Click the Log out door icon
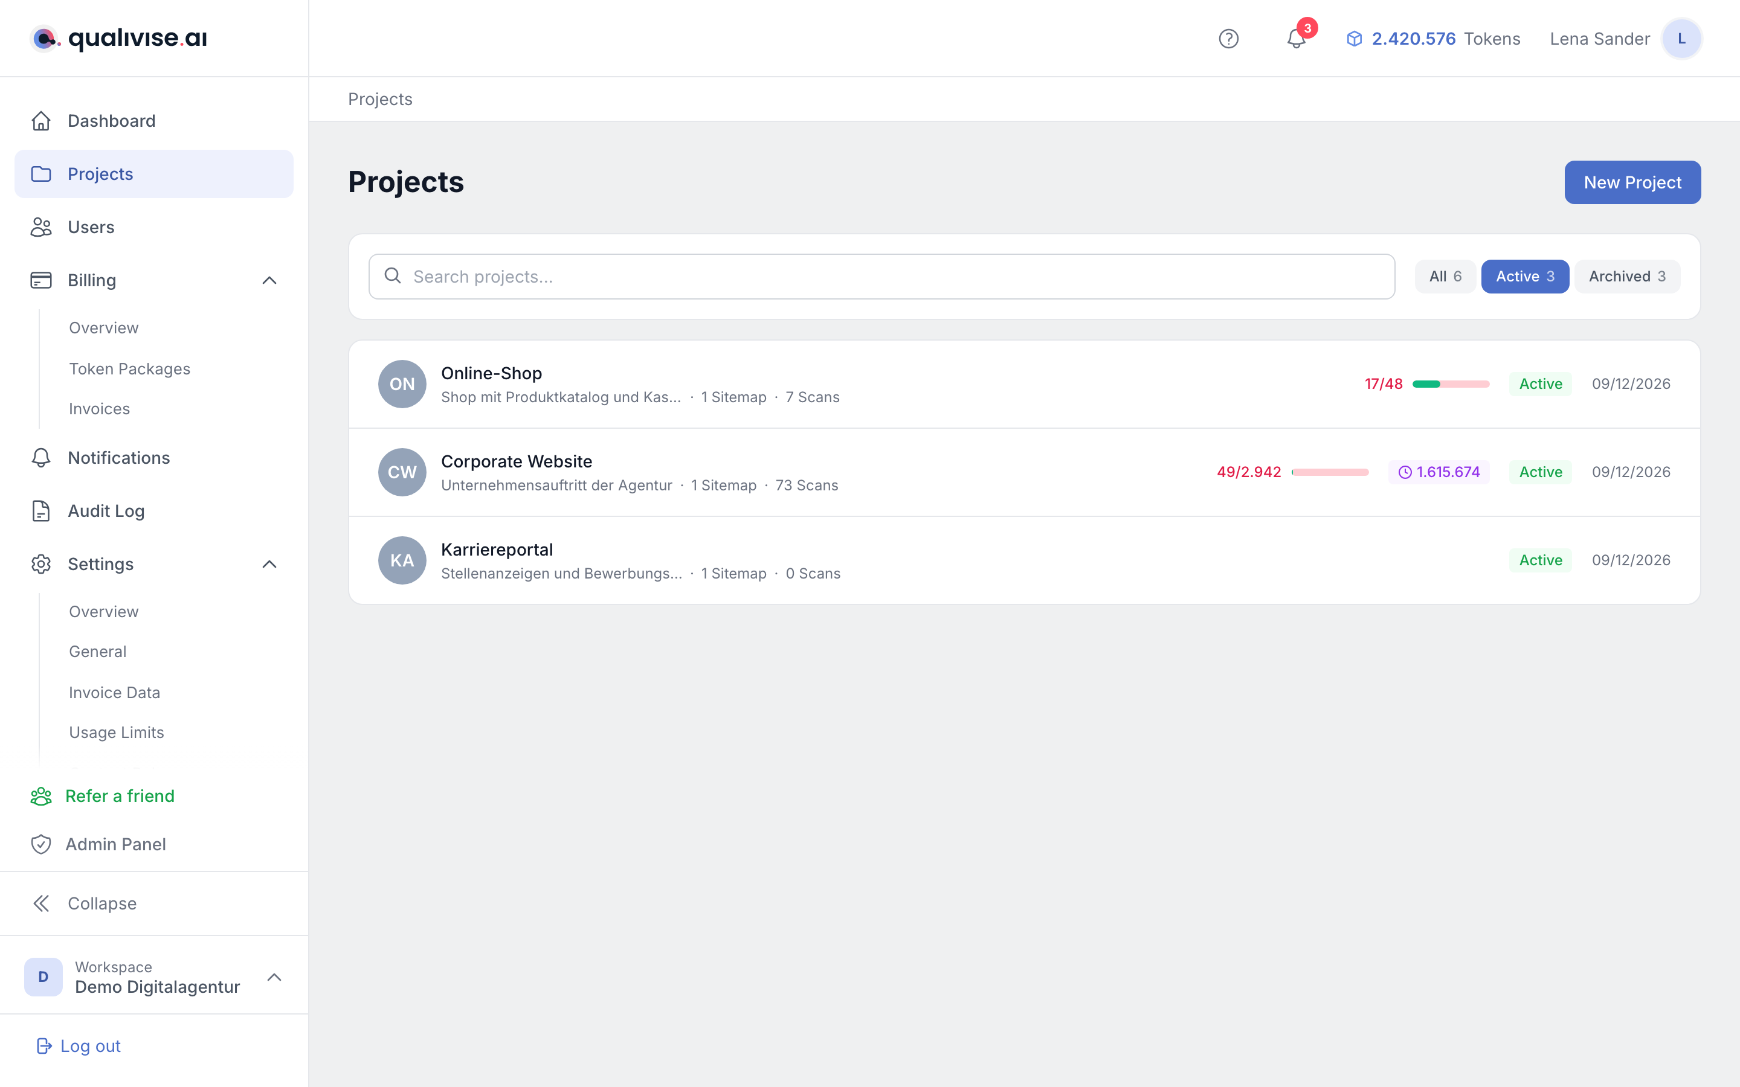1740x1087 pixels. (44, 1046)
